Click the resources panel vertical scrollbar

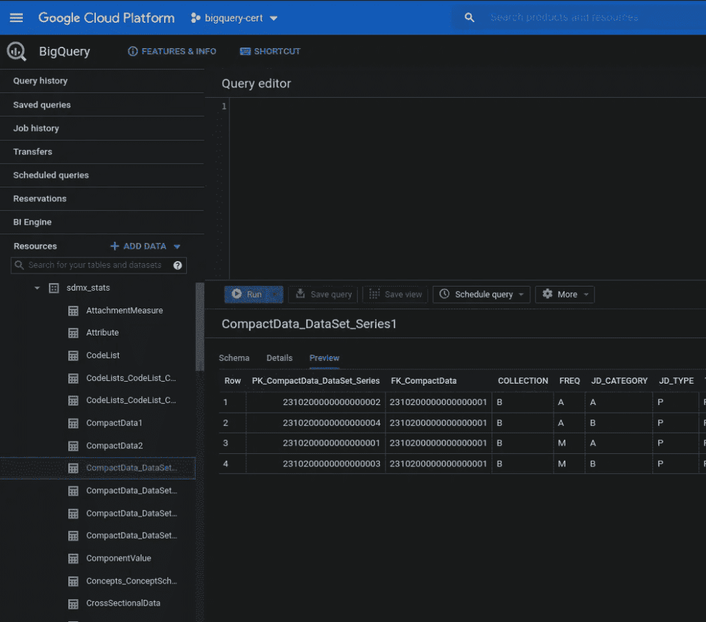(200, 327)
